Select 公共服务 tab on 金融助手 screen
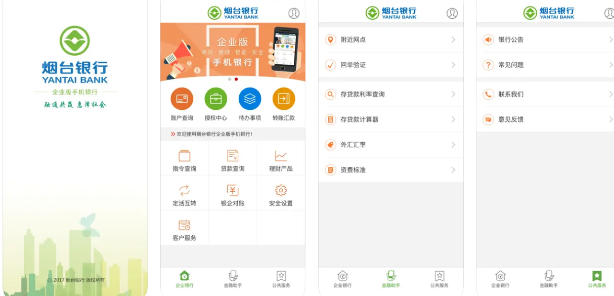 tap(440, 279)
